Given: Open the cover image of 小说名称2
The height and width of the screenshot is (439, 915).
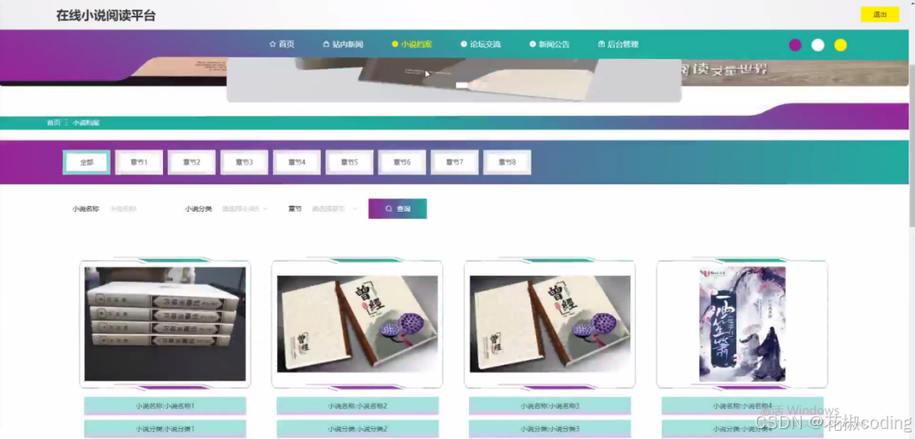Looking at the screenshot, I should click(x=357, y=324).
